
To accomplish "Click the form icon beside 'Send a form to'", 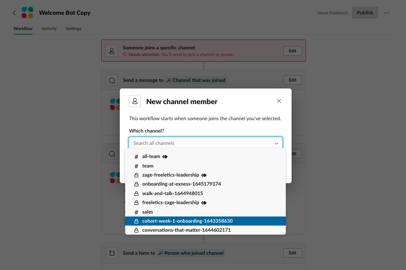I will (x=111, y=253).
